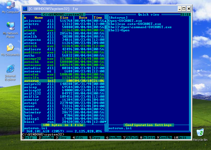Click the 8 Delete function key

click(x=147, y=138)
